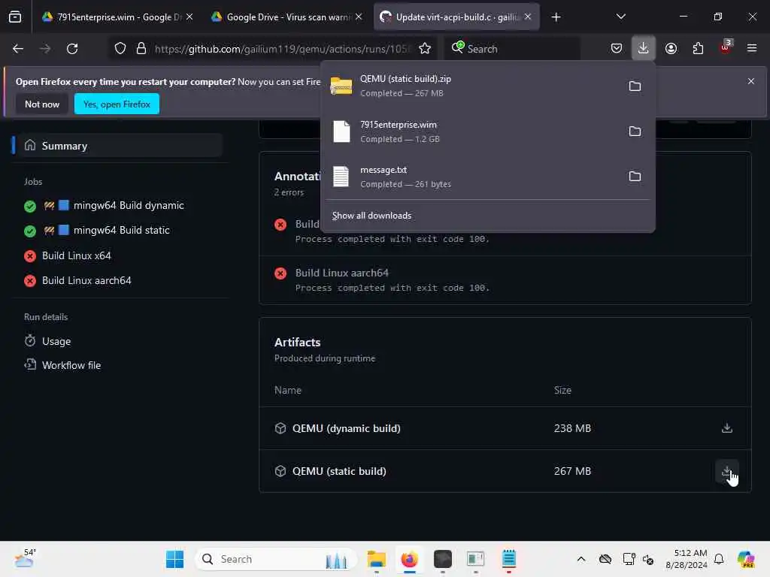Toggle the Downloads panel toolbar button
The image size is (770, 577).
point(644,49)
